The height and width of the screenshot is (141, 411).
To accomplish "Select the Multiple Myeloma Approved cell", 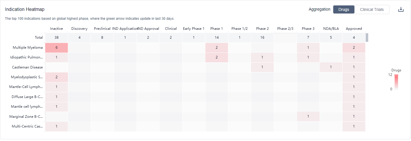I will (354, 48).
